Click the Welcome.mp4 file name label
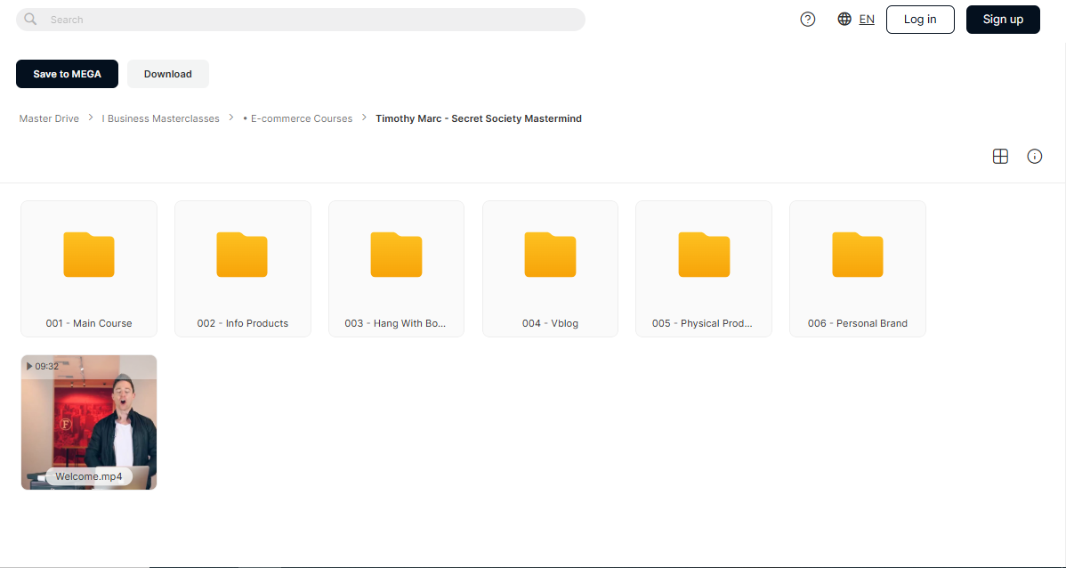Viewport: 1066px width, 568px height. click(x=89, y=476)
